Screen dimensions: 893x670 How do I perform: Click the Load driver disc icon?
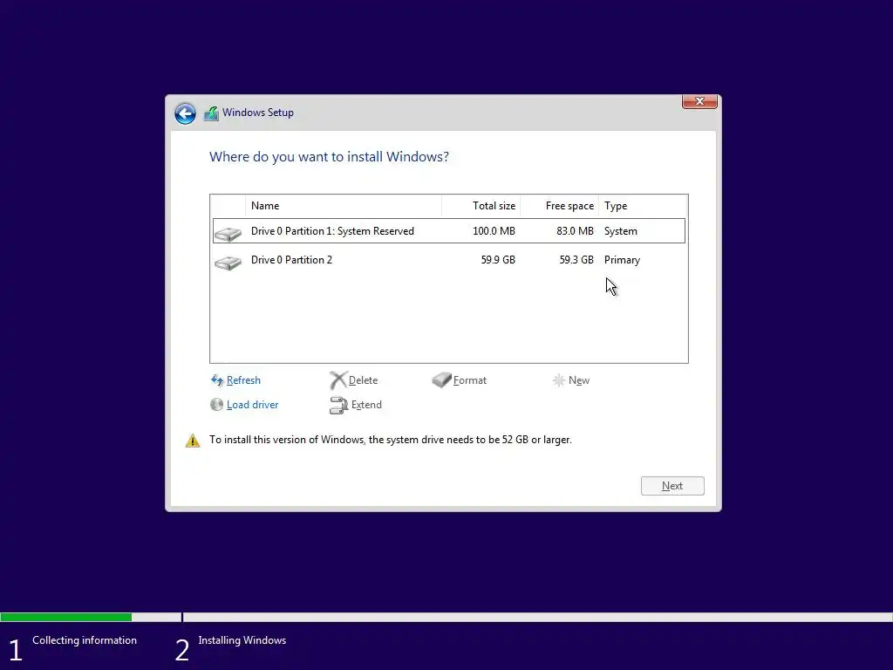[216, 405]
